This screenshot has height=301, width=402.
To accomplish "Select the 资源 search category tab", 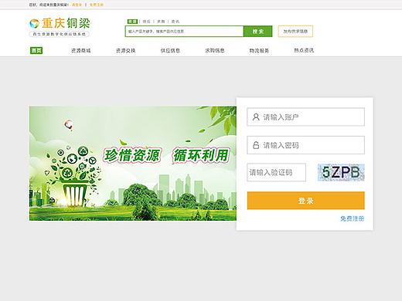I will [132, 22].
